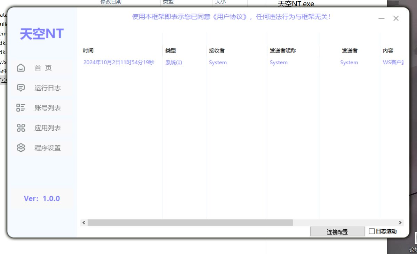Click the left arrow of horizontal scrollbar

(x=83, y=223)
